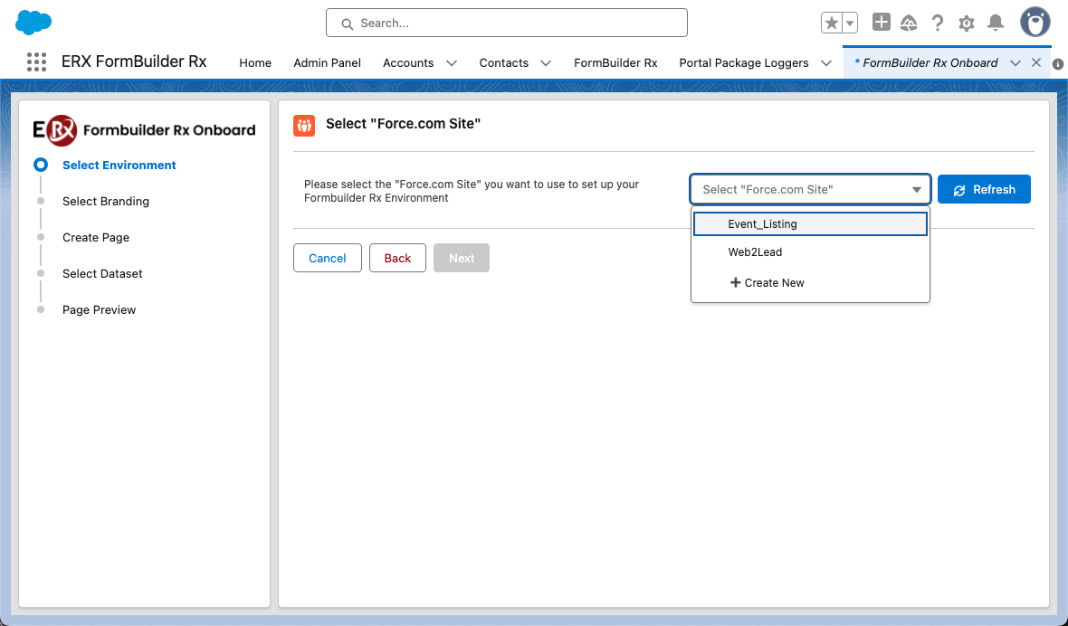Open the Help question mark icon
The width and height of the screenshot is (1068, 626).
(x=938, y=24)
